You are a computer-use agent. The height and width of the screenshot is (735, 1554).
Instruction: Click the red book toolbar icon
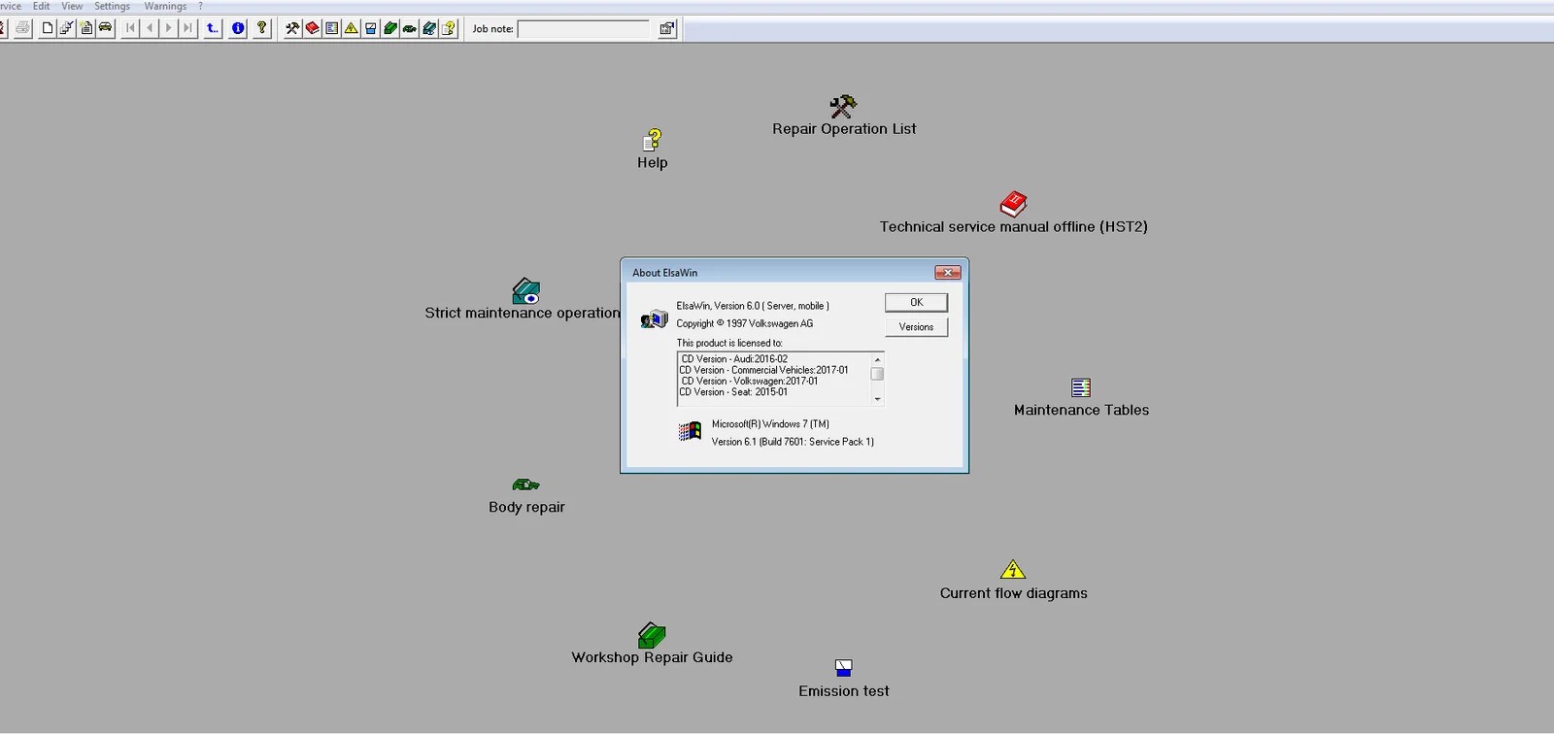pyautogui.click(x=312, y=28)
